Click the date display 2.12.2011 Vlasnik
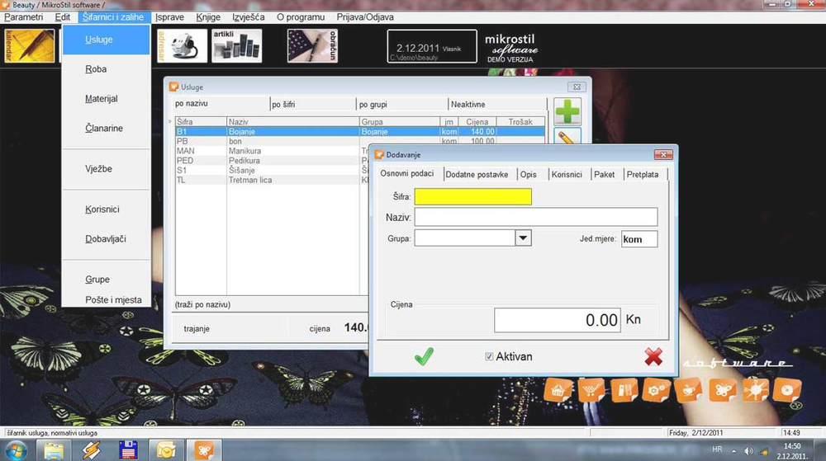Viewport: 826px width, 461px height. point(432,46)
